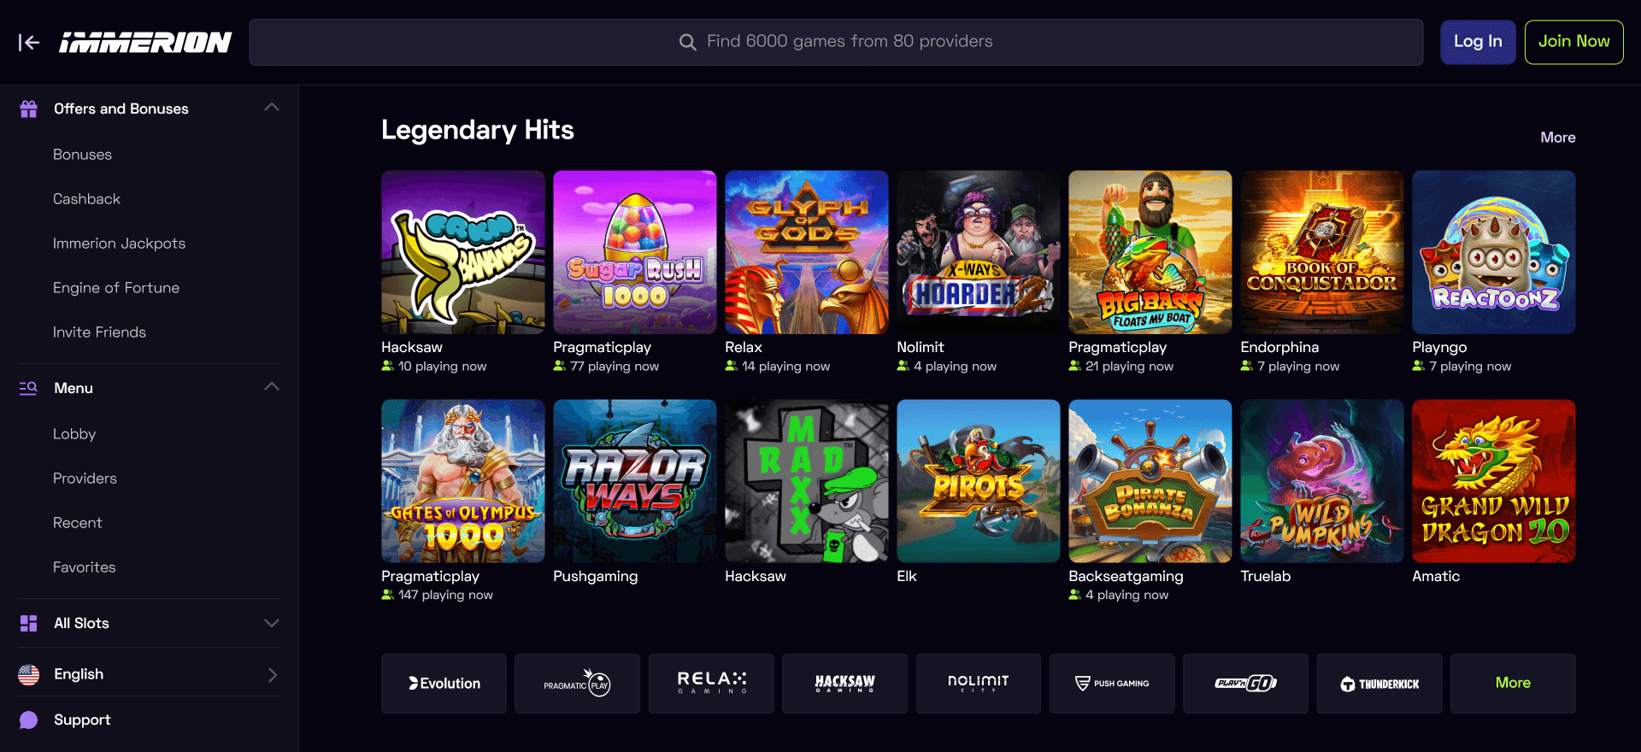This screenshot has height=752, width=1641.
Task: Collapse the sidebar with the arrow icon
Action: 29,43
